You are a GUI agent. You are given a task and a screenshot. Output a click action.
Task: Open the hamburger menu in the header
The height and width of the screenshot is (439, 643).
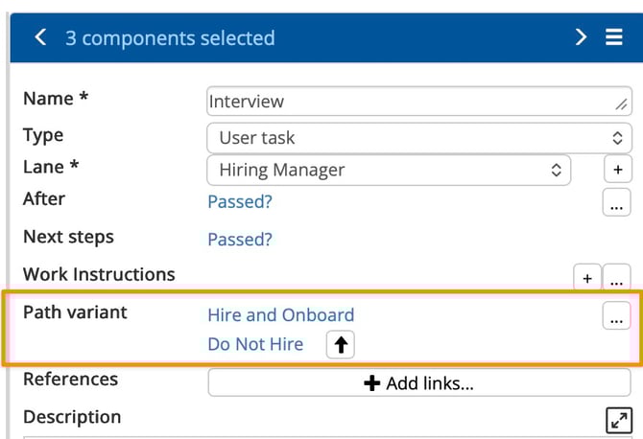[614, 37]
